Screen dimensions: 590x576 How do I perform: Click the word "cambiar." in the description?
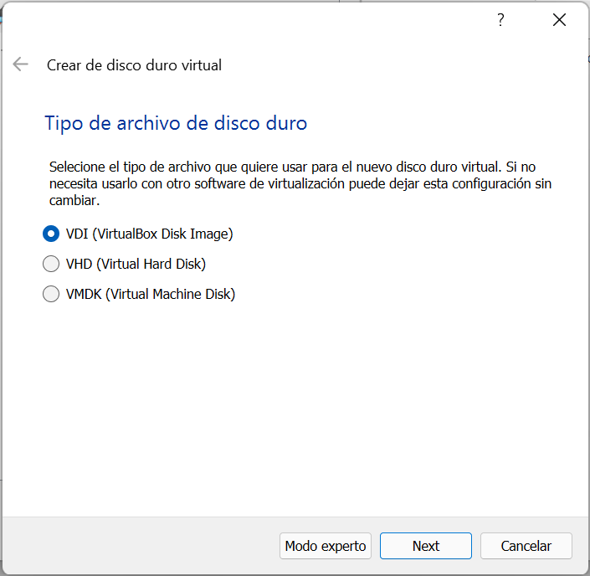[x=74, y=201]
